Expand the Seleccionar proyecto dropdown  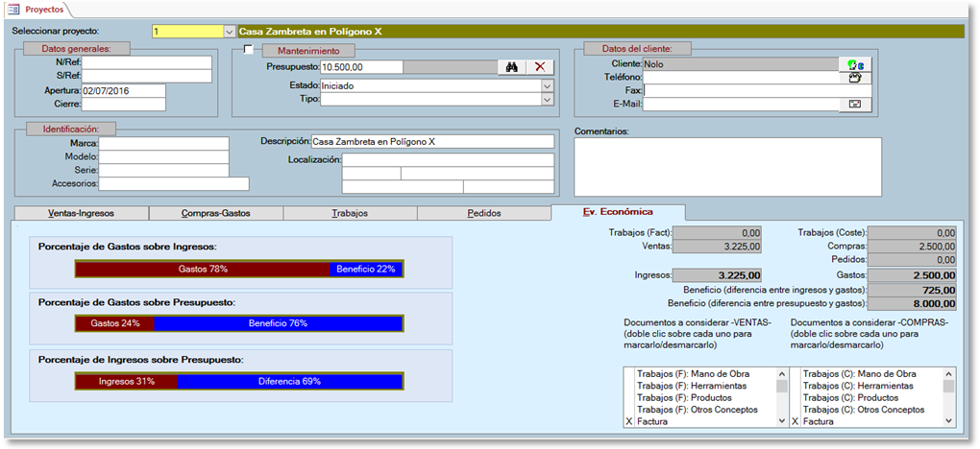pos(229,31)
